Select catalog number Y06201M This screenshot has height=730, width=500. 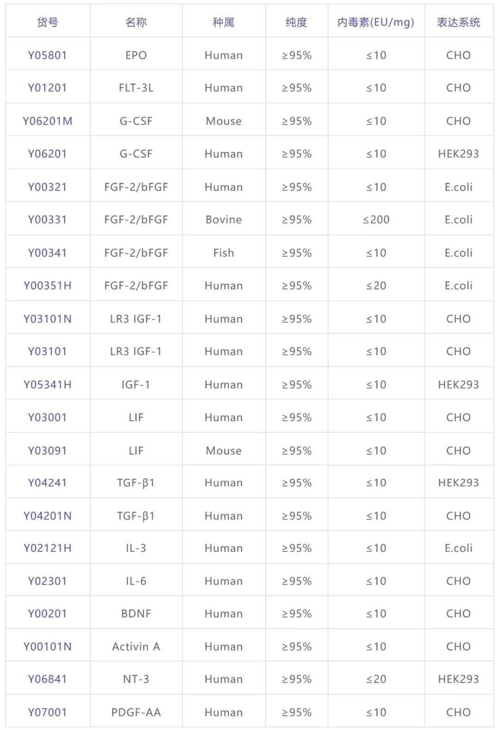(47, 121)
